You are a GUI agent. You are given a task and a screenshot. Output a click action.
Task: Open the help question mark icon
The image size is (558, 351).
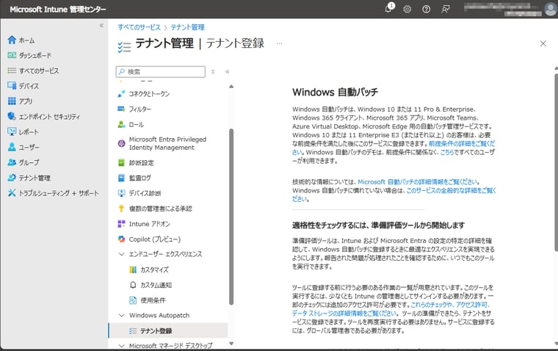coord(426,10)
